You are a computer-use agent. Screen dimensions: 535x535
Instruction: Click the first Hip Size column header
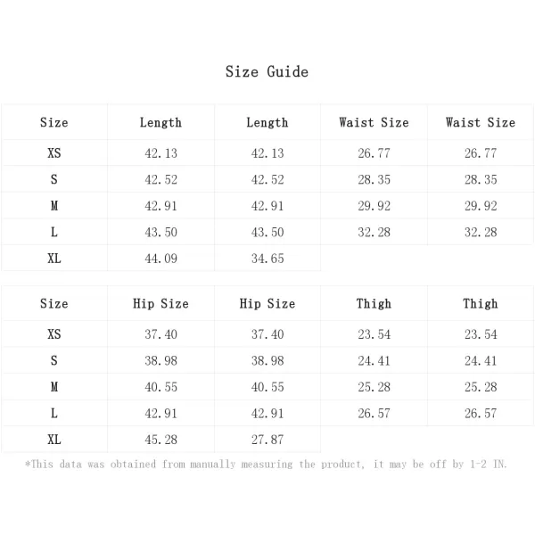(160, 304)
